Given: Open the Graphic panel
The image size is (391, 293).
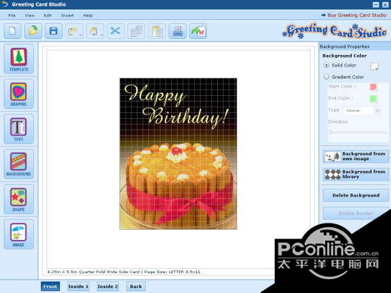Looking at the screenshot, I should (19, 94).
